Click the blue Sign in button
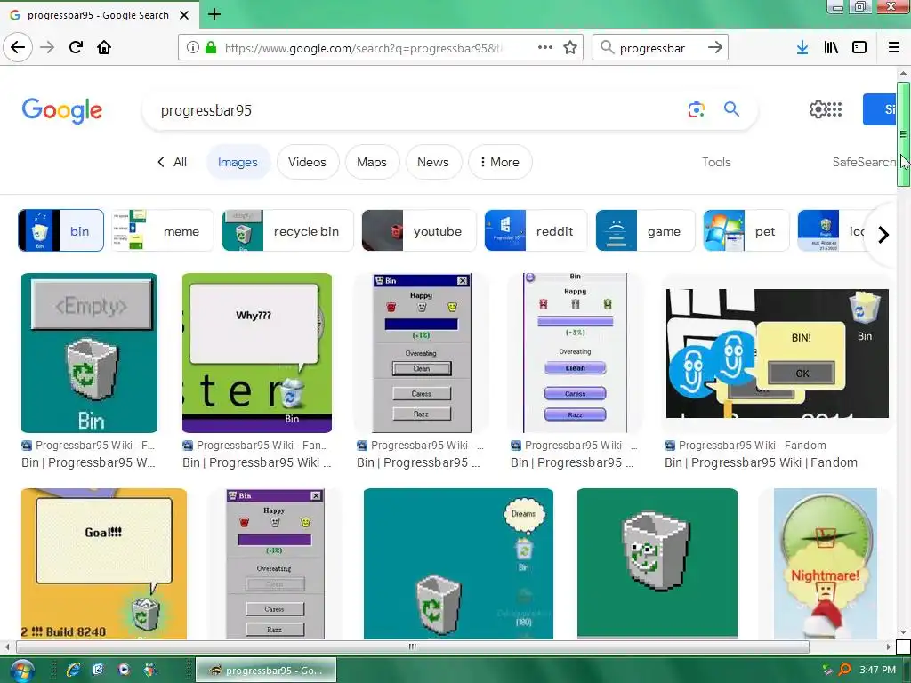Screen dimensions: 911x683 (x=880, y=109)
